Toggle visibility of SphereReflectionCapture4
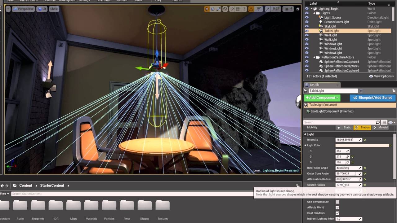 click(307, 62)
